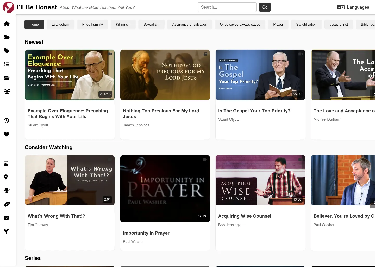Screen dimensions: 375x267
Task: Click the I'll Be Honest heart logo
Action: (9, 7)
